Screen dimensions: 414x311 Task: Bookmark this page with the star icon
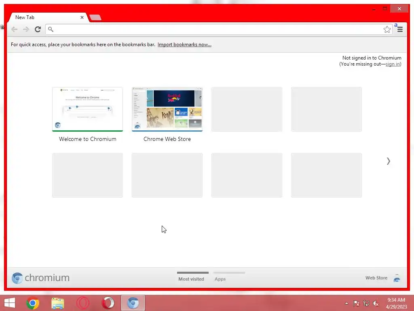tap(387, 29)
